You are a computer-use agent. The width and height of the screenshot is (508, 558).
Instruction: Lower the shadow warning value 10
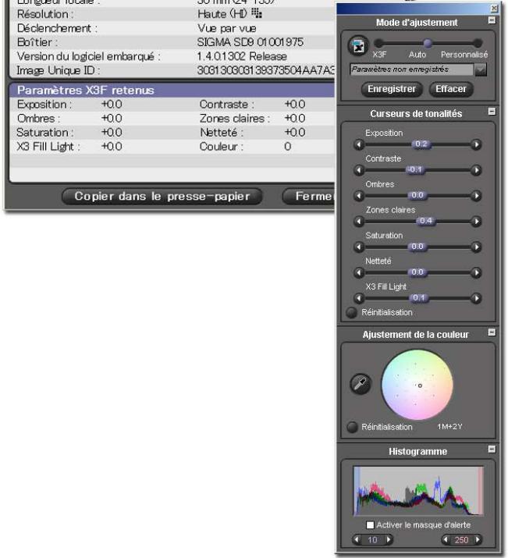(357, 539)
